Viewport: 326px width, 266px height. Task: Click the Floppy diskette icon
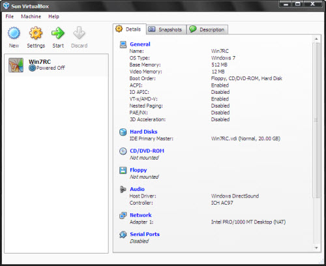123,170
